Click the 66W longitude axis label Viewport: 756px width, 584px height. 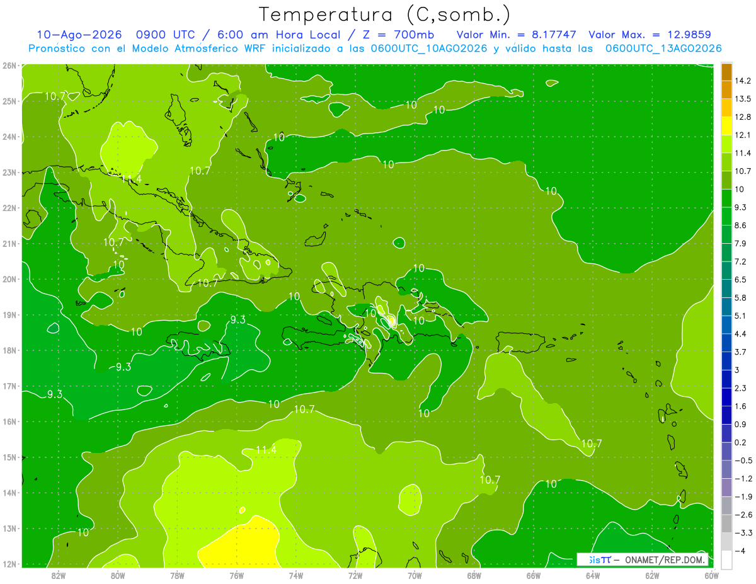point(533,575)
